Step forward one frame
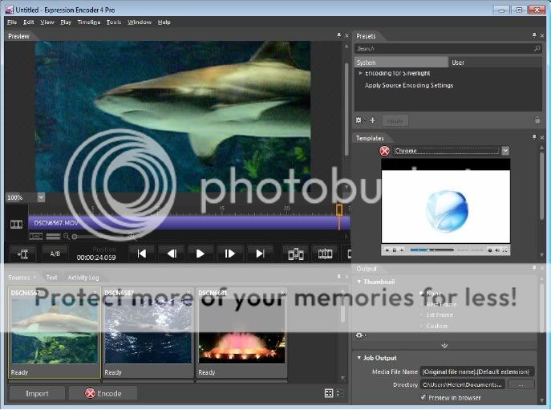 (230, 254)
